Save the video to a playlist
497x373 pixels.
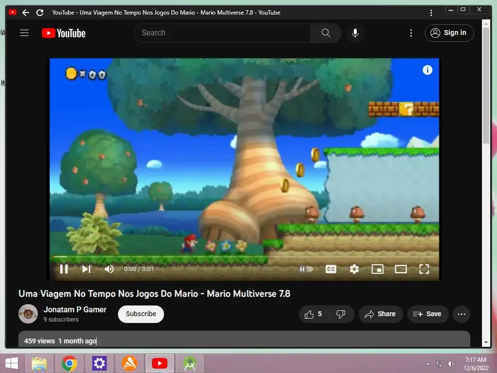pyautogui.click(x=427, y=314)
